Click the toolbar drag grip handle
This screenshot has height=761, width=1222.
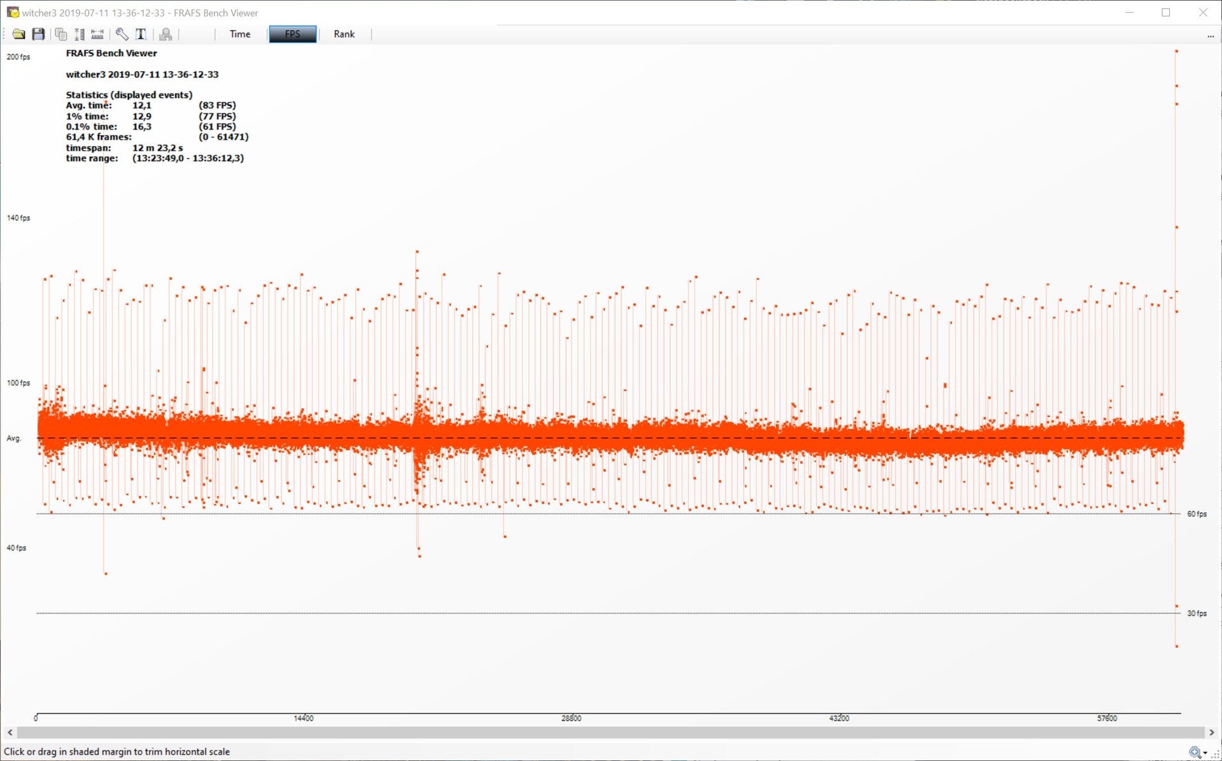[5, 34]
